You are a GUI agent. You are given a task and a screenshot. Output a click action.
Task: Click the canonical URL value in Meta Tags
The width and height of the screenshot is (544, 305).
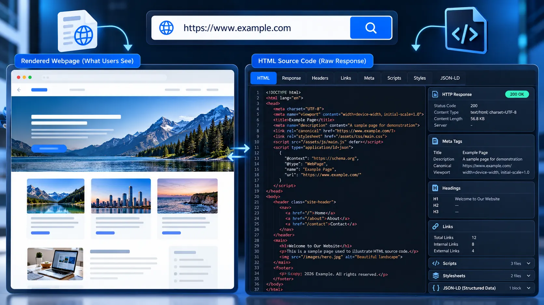point(487,166)
